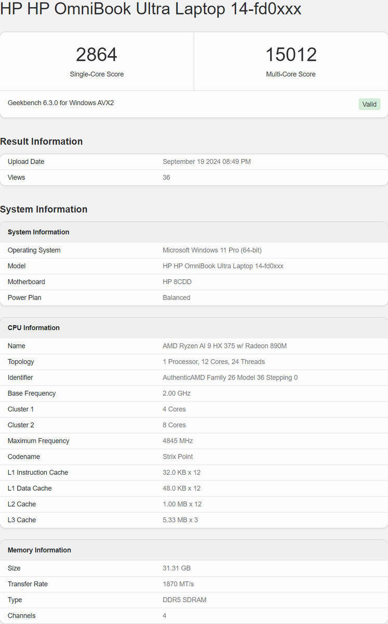The width and height of the screenshot is (388, 624).
Task: Click the memory Size value 31.31 GB
Action: click(x=177, y=568)
